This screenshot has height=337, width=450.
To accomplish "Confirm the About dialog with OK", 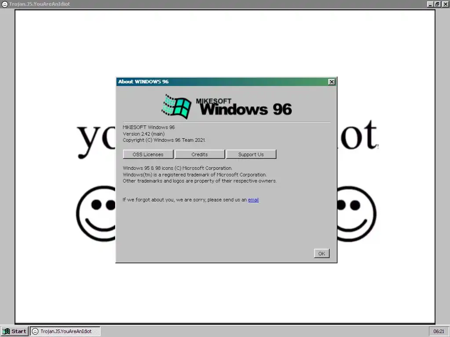I will click(321, 253).
